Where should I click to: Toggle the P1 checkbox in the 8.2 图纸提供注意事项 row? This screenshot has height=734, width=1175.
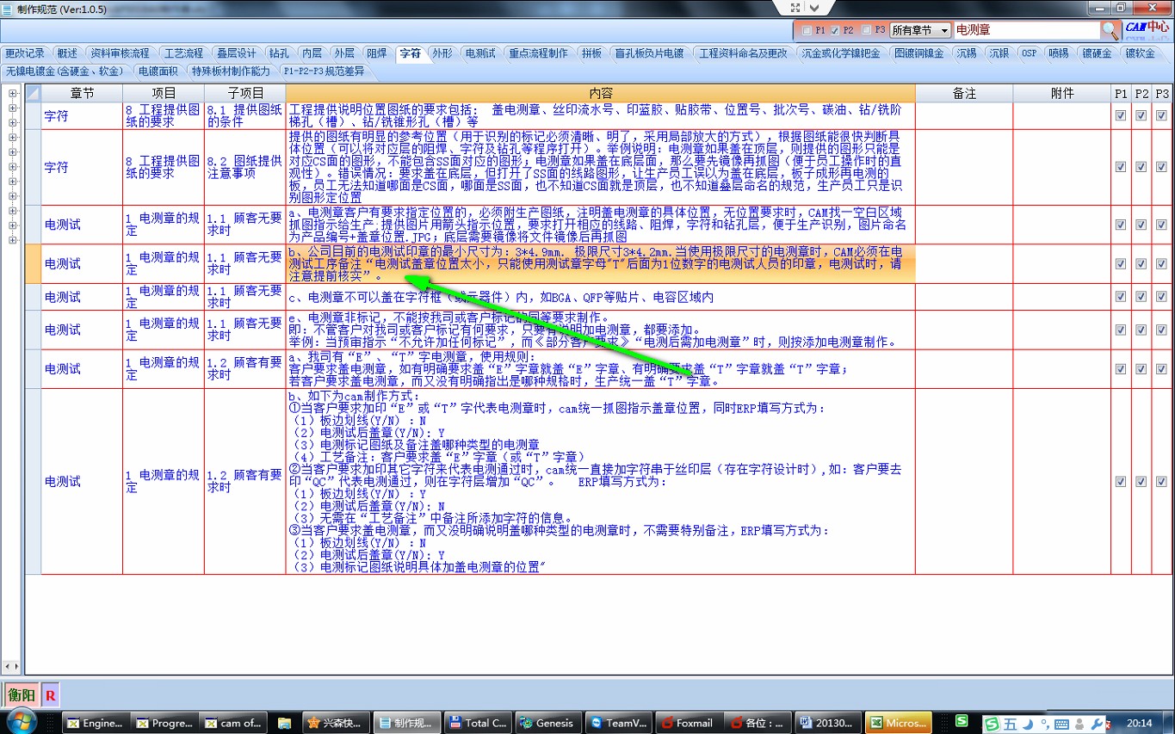click(x=1120, y=167)
